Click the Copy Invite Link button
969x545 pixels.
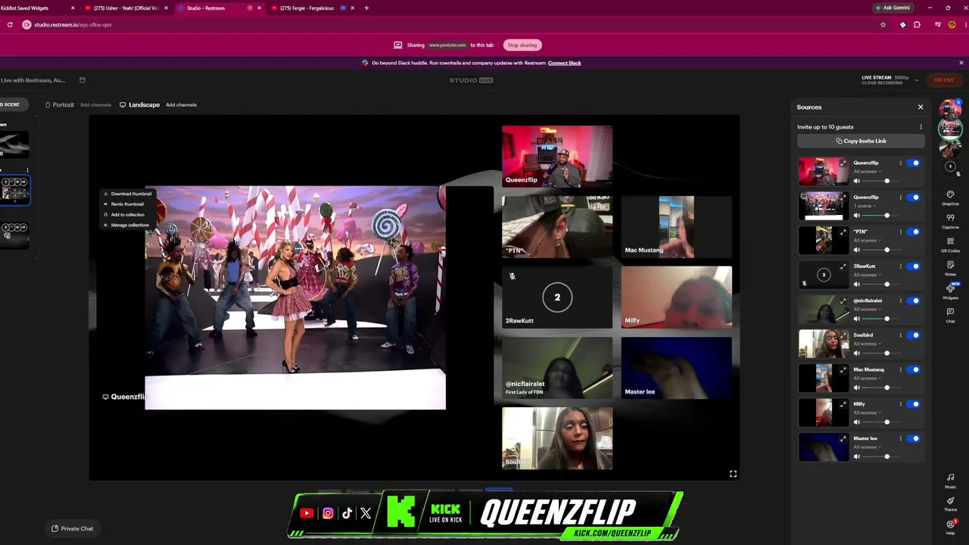(x=861, y=141)
